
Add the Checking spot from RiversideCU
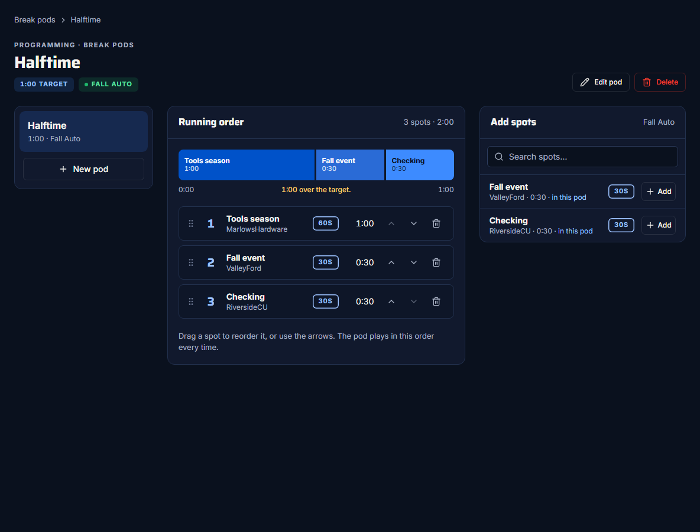[659, 225]
